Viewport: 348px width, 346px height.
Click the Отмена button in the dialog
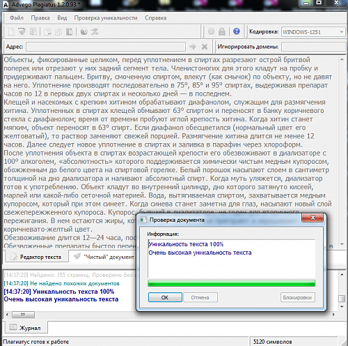tap(200, 297)
